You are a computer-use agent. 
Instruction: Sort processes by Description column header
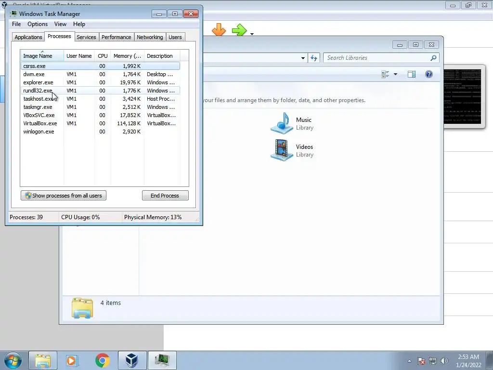162,56
